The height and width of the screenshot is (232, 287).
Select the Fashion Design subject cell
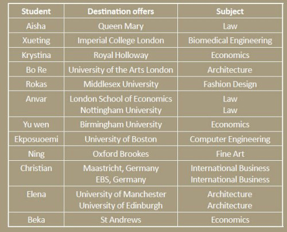(x=230, y=84)
